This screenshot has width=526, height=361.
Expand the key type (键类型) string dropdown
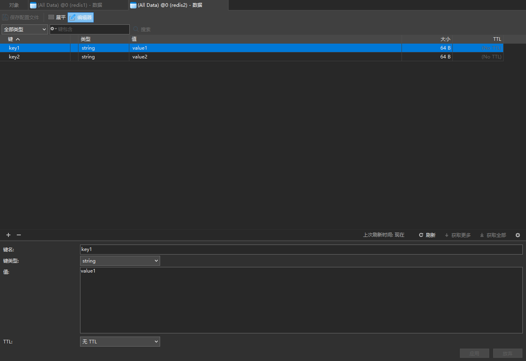pos(120,261)
